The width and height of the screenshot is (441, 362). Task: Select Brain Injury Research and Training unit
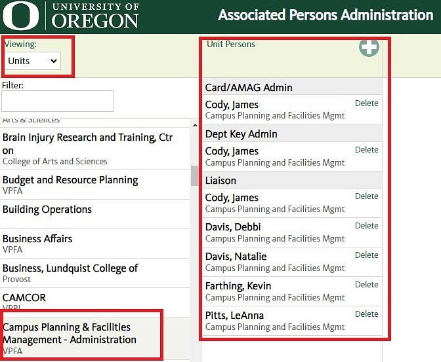click(95, 149)
